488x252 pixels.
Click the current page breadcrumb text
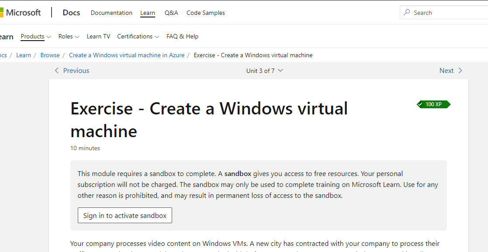[253, 55]
